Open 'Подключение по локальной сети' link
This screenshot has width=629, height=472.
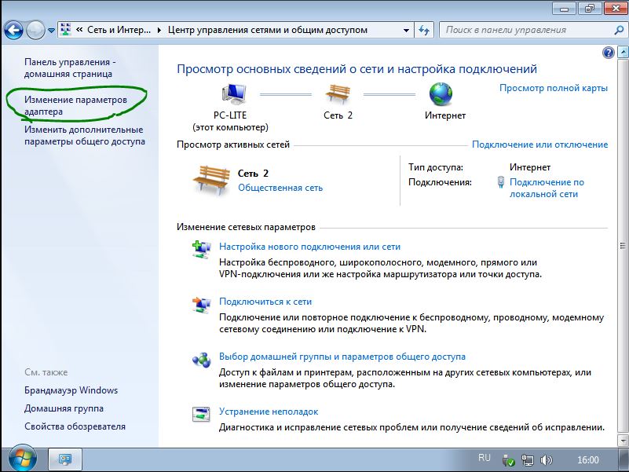[x=547, y=188]
